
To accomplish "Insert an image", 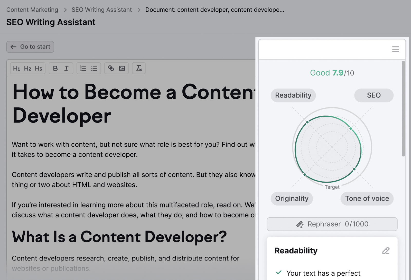I will (122, 68).
